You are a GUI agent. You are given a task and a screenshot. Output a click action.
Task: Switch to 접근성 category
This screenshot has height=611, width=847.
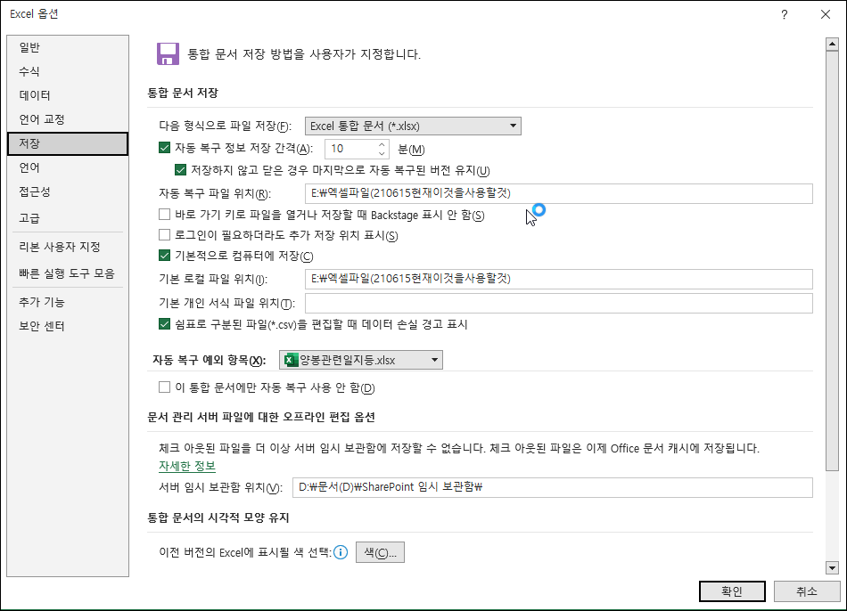coord(68,191)
